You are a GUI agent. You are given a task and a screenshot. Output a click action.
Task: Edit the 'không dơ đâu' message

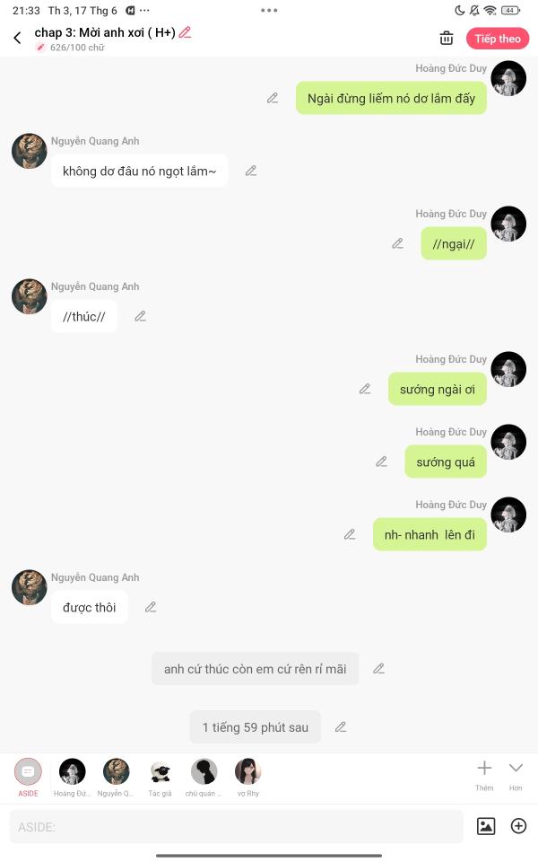[x=251, y=171]
